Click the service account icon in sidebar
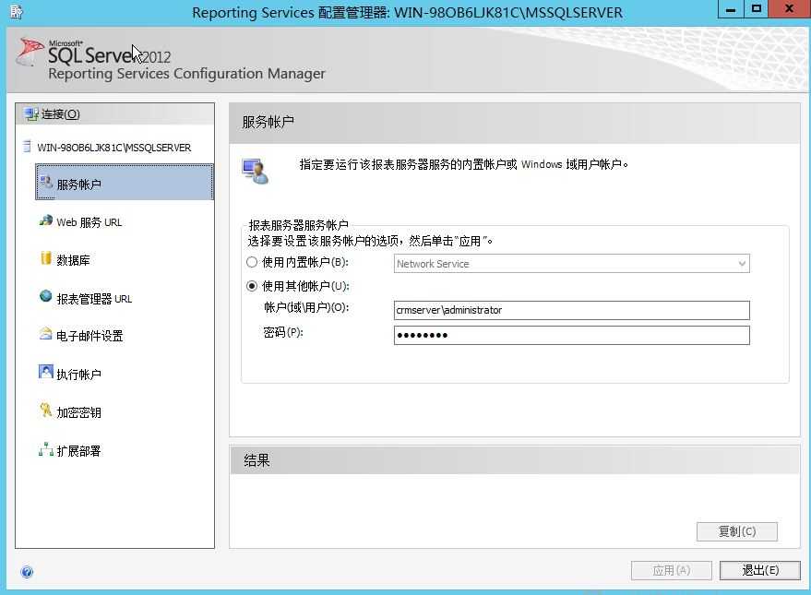This screenshot has width=811, height=595. click(46, 182)
